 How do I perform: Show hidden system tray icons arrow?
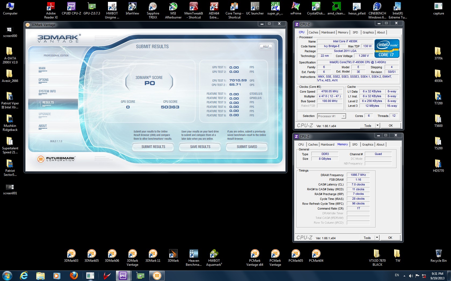(x=404, y=276)
